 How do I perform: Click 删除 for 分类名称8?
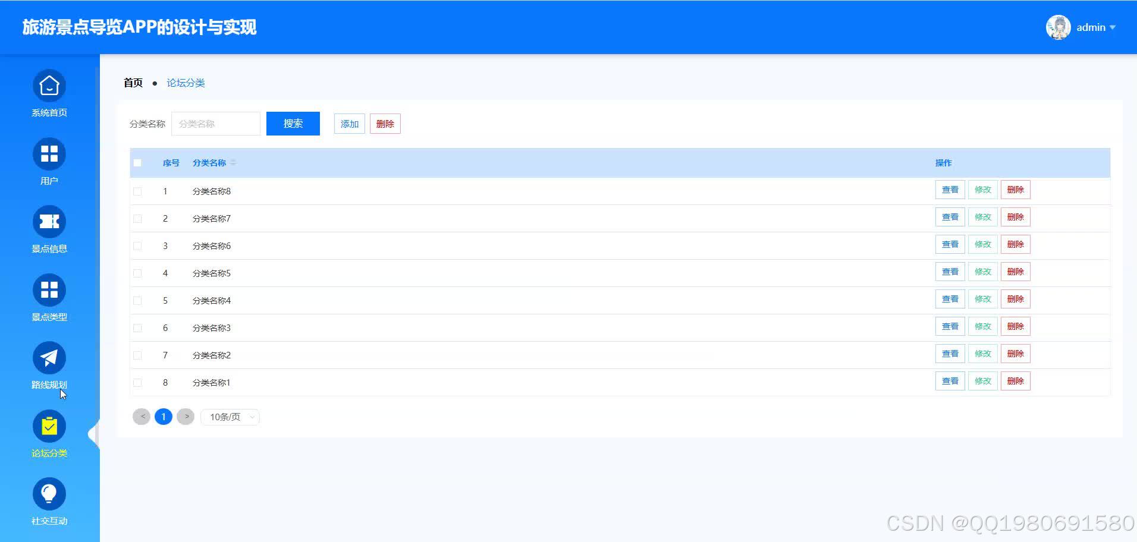pyautogui.click(x=1016, y=190)
